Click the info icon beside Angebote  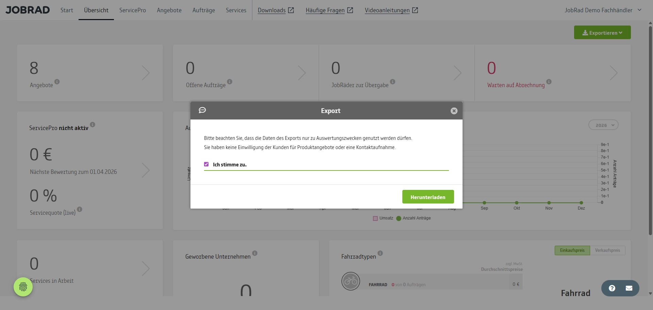click(57, 82)
